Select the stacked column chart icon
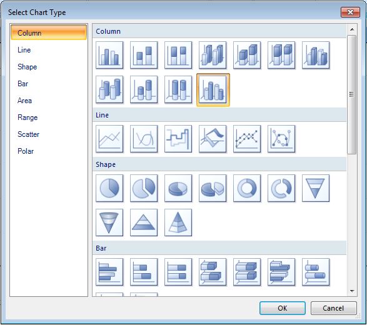This screenshot has width=367, height=325. pyautogui.click(x=144, y=55)
